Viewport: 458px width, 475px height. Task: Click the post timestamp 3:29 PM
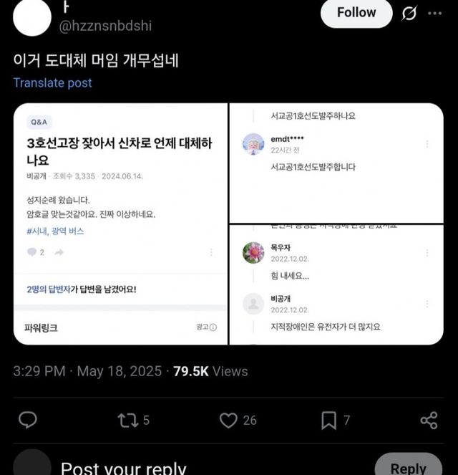(x=39, y=371)
